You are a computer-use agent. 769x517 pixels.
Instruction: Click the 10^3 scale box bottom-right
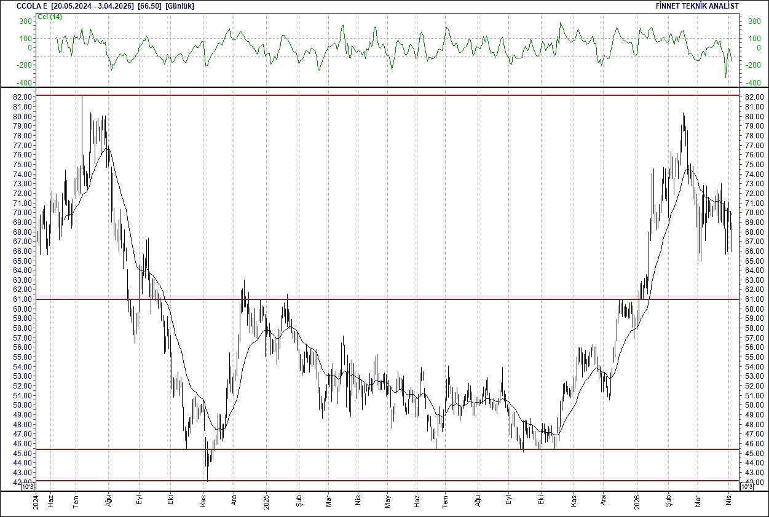[x=746, y=486]
